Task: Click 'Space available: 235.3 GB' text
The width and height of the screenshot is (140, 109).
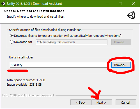Action: (x=24, y=85)
